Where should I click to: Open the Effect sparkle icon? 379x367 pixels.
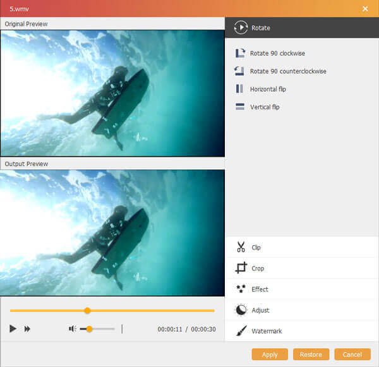pyautogui.click(x=241, y=289)
